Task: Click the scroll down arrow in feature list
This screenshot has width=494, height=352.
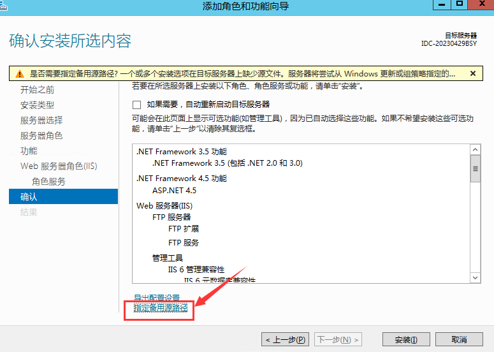Action: (475, 277)
